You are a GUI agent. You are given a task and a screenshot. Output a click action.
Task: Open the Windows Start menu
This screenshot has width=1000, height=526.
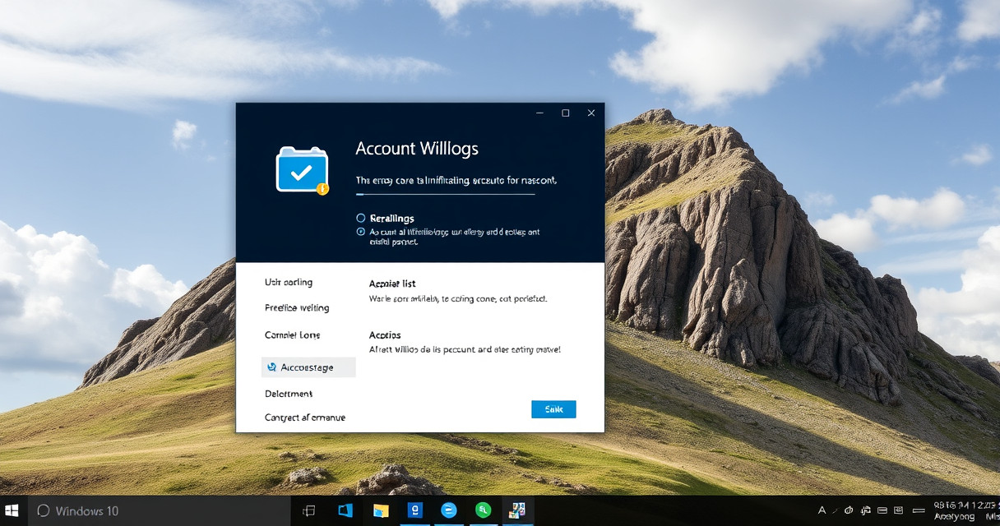(x=14, y=510)
